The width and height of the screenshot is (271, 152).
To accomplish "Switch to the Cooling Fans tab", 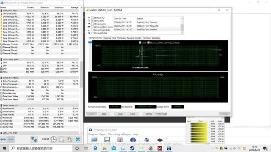I will (110, 38).
